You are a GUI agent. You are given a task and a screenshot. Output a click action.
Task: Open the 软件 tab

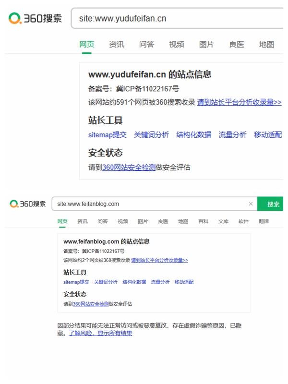click(x=243, y=221)
